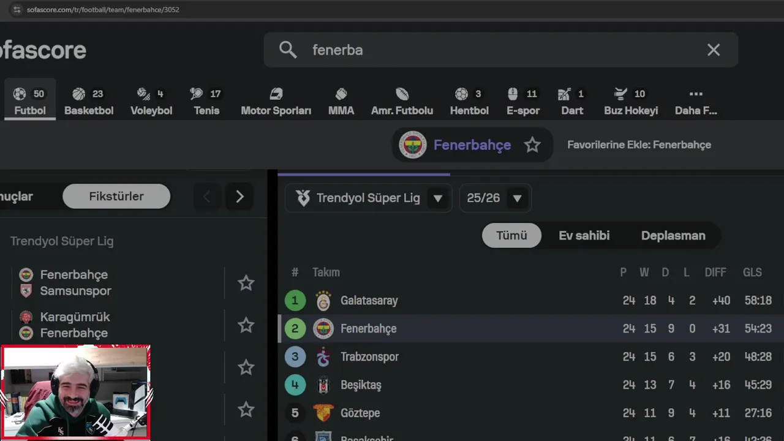Expand the Daha Fazla sports menu
784x441 pixels.
(x=696, y=100)
